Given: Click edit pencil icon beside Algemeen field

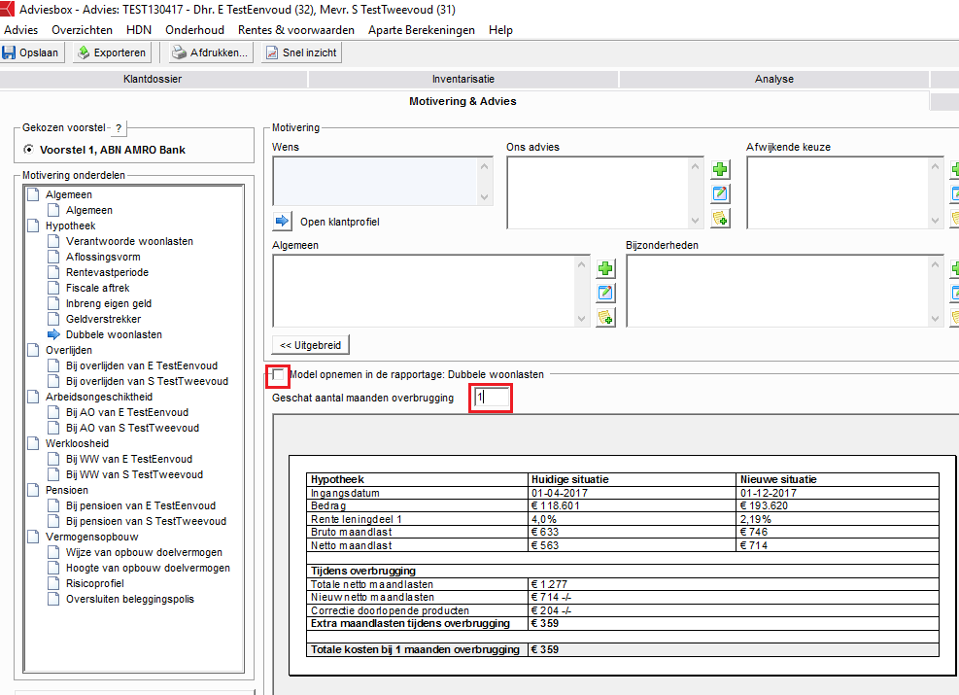Looking at the screenshot, I should pos(605,293).
